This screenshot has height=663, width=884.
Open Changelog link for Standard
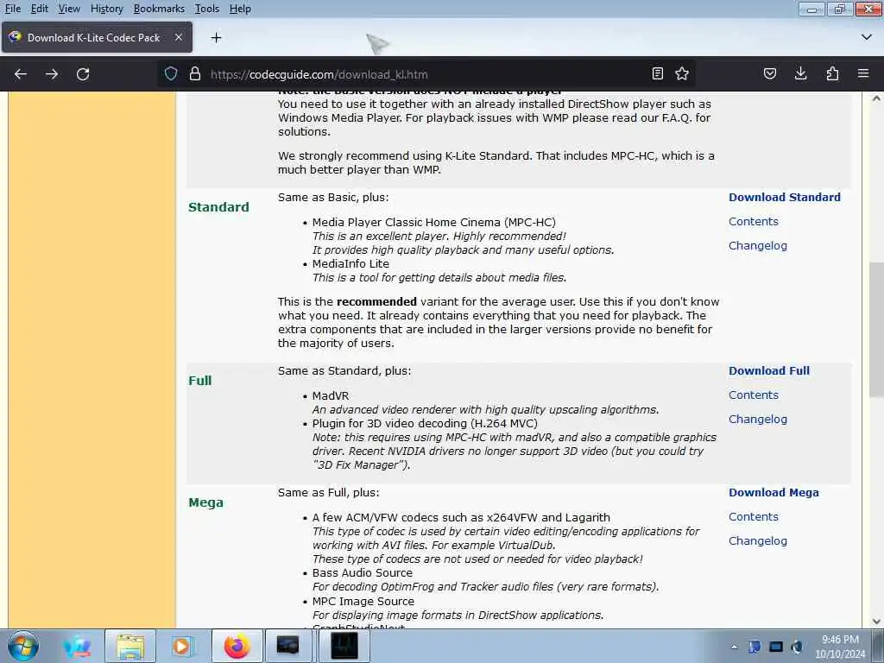(758, 246)
